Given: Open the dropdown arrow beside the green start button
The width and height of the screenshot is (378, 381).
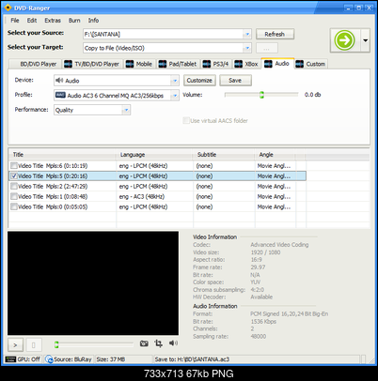Looking at the screenshot, I should [365, 40].
